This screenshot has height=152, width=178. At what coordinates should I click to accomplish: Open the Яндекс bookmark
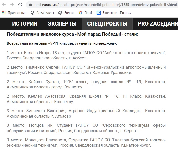[66, 13]
